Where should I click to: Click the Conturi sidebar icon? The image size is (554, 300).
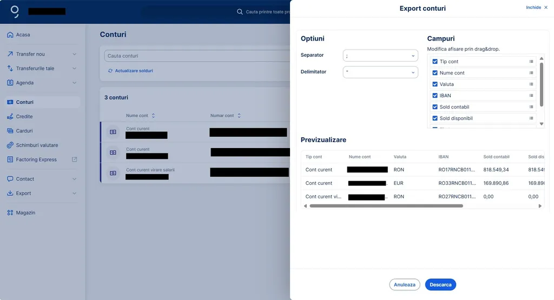[10, 102]
